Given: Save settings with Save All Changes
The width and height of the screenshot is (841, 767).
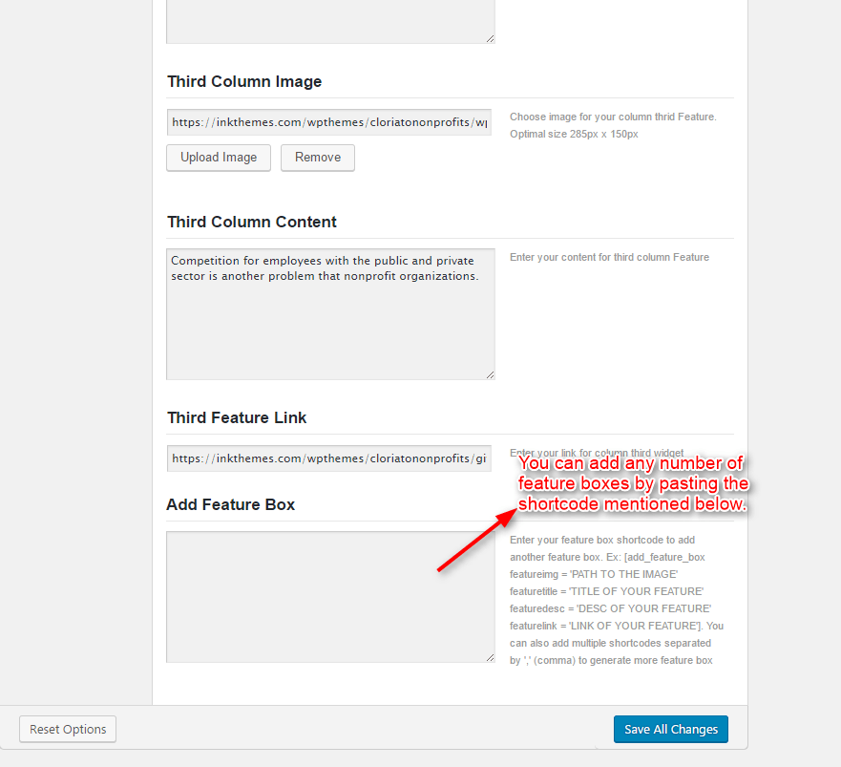Looking at the screenshot, I should click(x=670, y=730).
